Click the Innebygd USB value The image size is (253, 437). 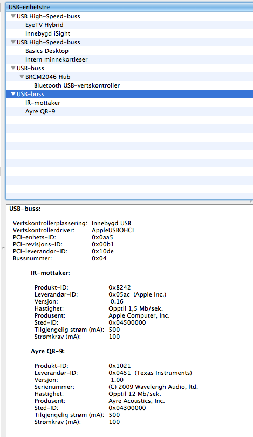[x=111, y=223]
